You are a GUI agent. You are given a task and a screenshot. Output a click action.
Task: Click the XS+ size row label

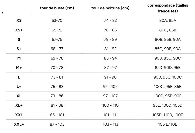click(19, 30)
